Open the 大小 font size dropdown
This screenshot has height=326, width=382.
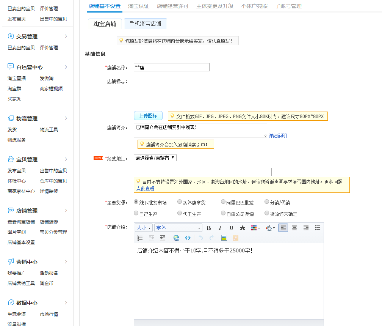point(144,228)
